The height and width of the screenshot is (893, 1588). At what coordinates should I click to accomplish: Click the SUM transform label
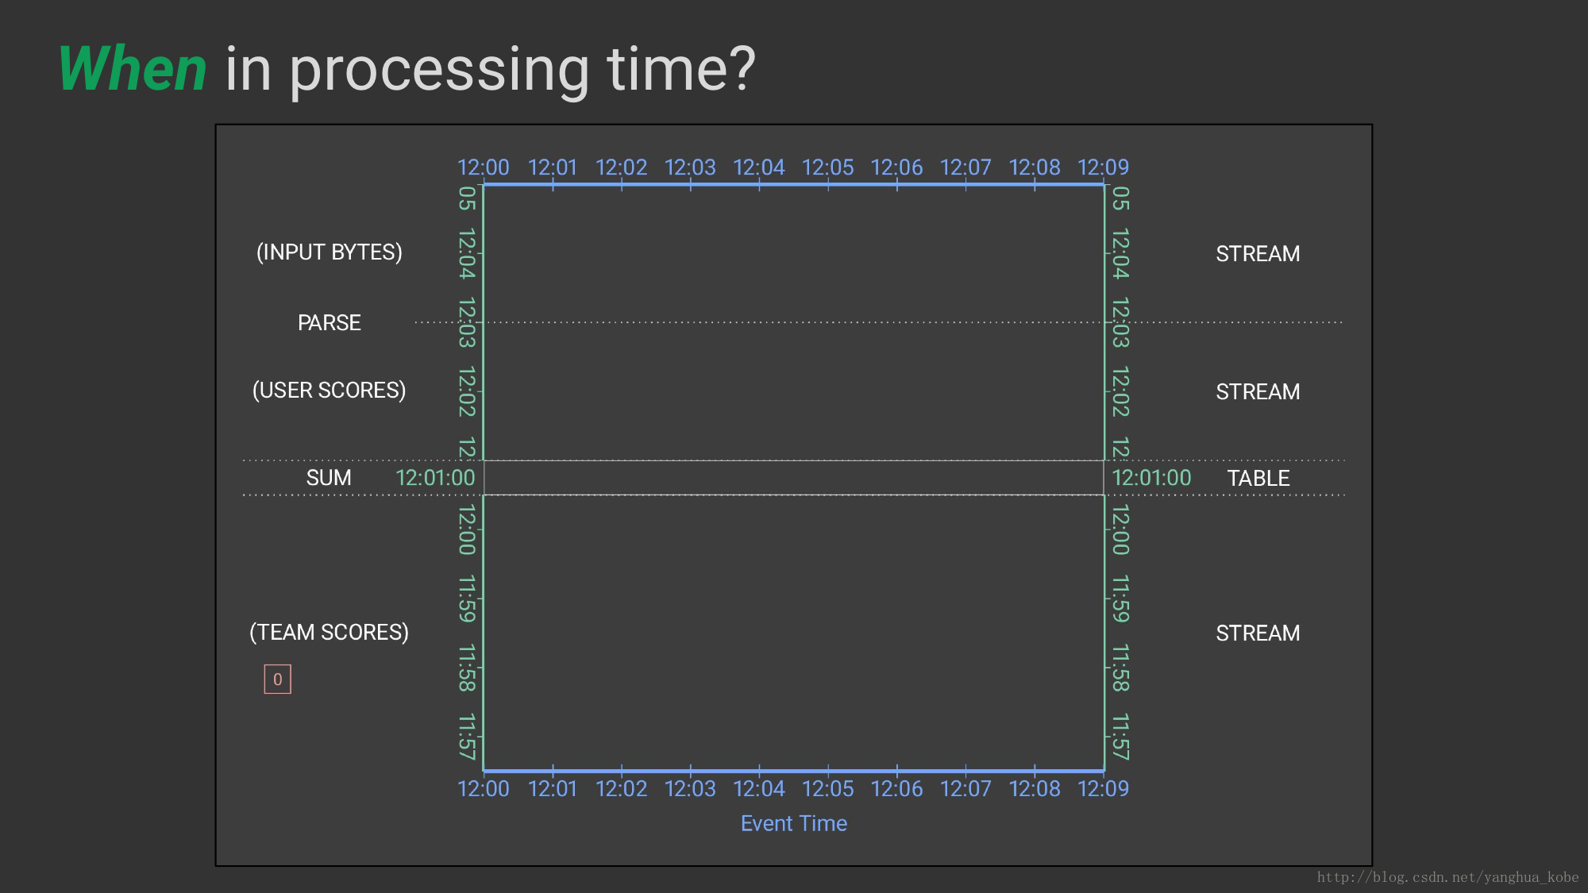pos(329,478)
